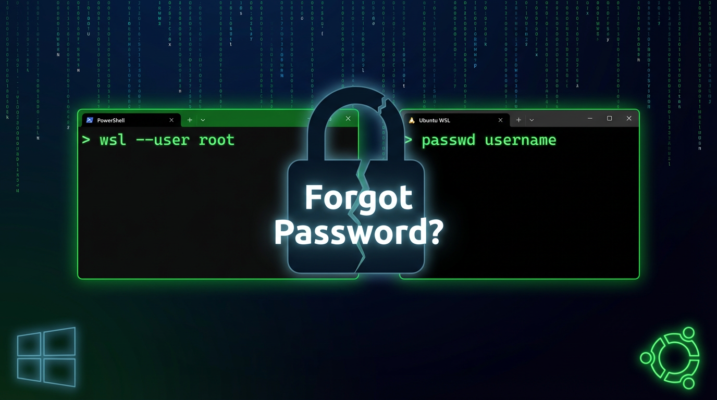Expand the PowerShell profile dropdown chevron
Viewport: 717px width, 400px height.
(x=203, y=120)
